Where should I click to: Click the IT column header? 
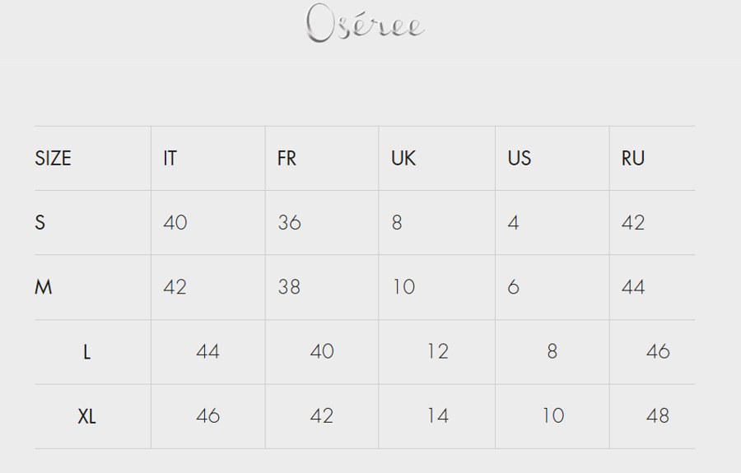[170, 158]
